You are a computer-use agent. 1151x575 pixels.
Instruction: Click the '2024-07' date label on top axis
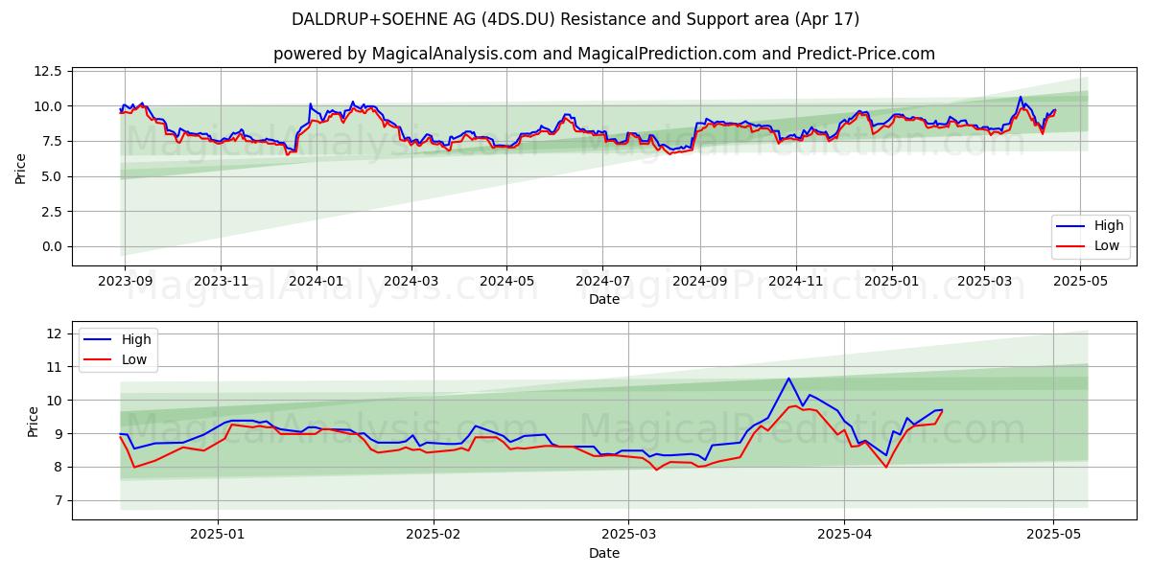pyautogui.click(x=602, y=282)
